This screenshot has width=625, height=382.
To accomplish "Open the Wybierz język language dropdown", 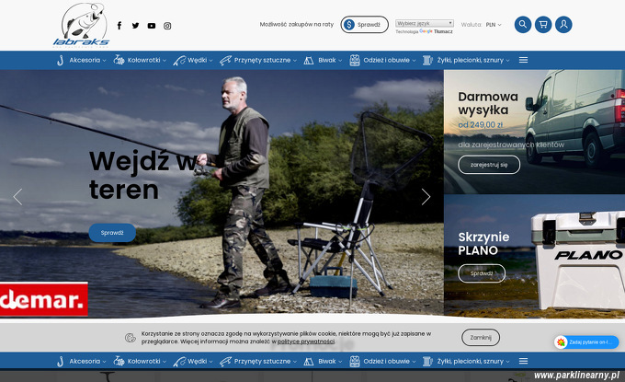I will pos(425,24).
